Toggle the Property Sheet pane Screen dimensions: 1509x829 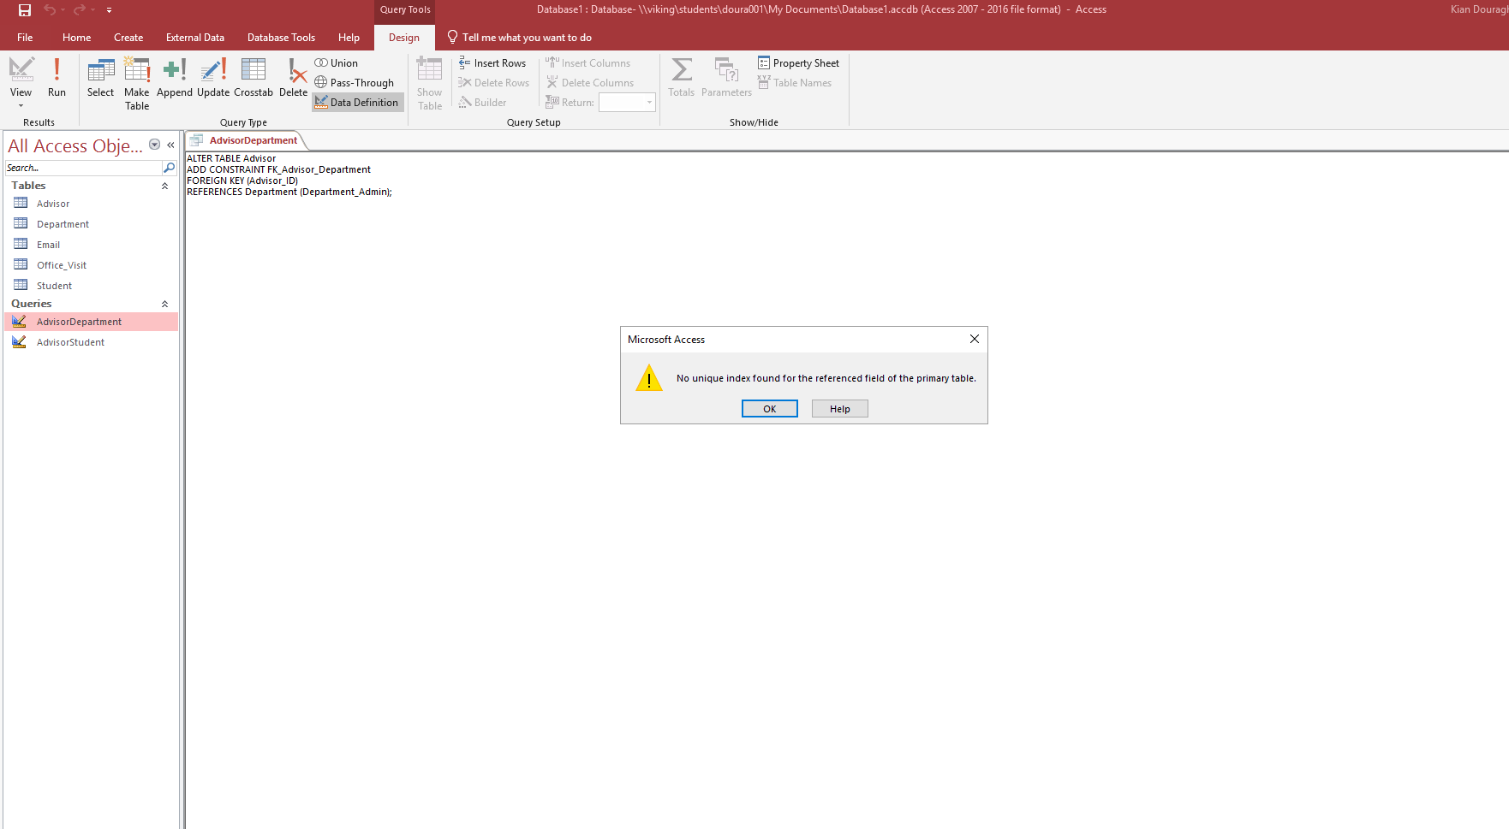coord(798,63)
